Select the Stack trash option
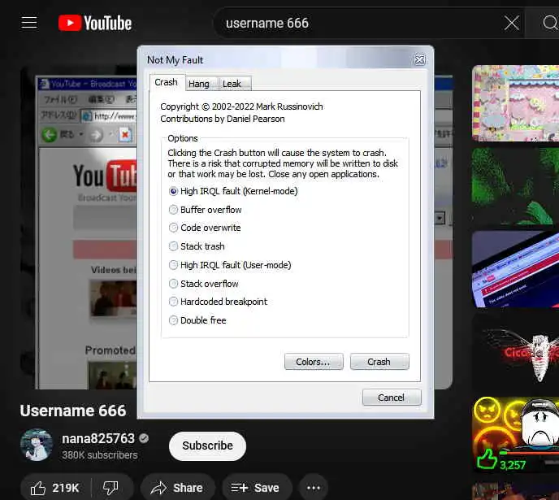Viewport: 559px width, 500px height. point(197,246)
